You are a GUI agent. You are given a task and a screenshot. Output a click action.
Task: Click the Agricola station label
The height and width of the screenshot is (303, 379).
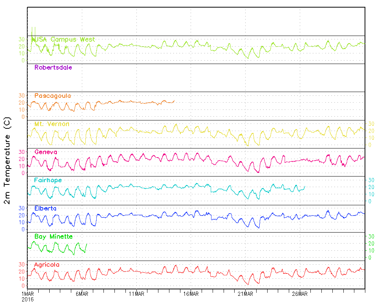[x=47, y=264]
